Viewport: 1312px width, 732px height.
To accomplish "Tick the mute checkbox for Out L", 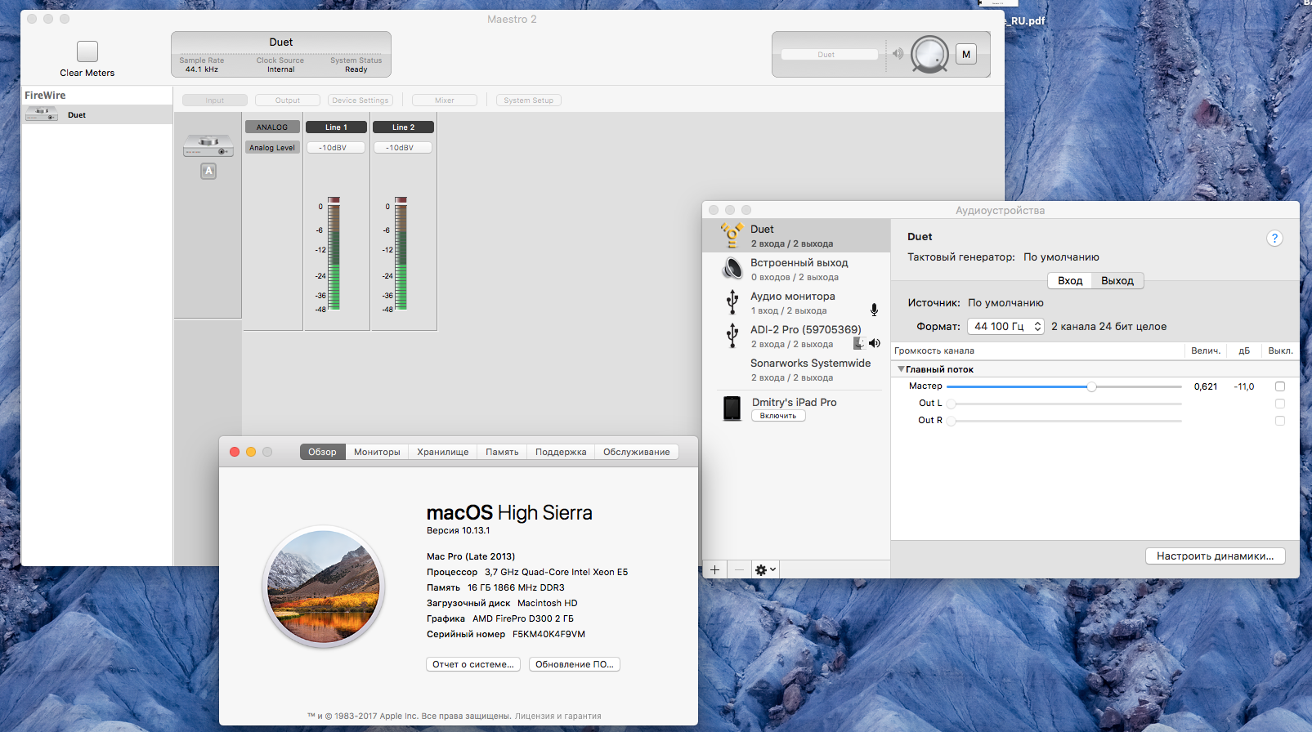I will [x=1280, y=404].
